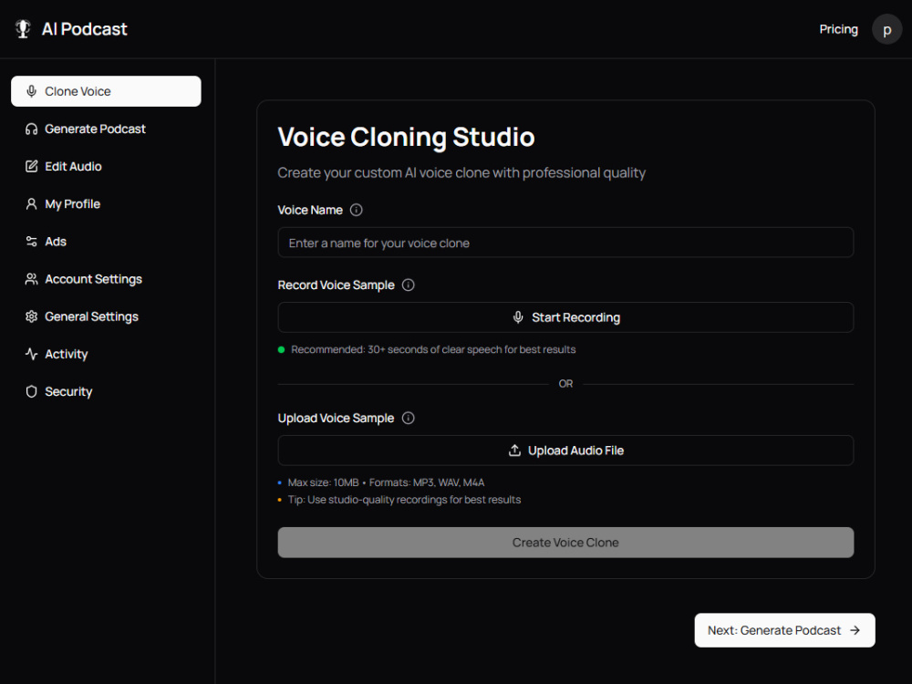Click the Create Voice Clone button
Viewport: 912px width, 684px height.
565,543
